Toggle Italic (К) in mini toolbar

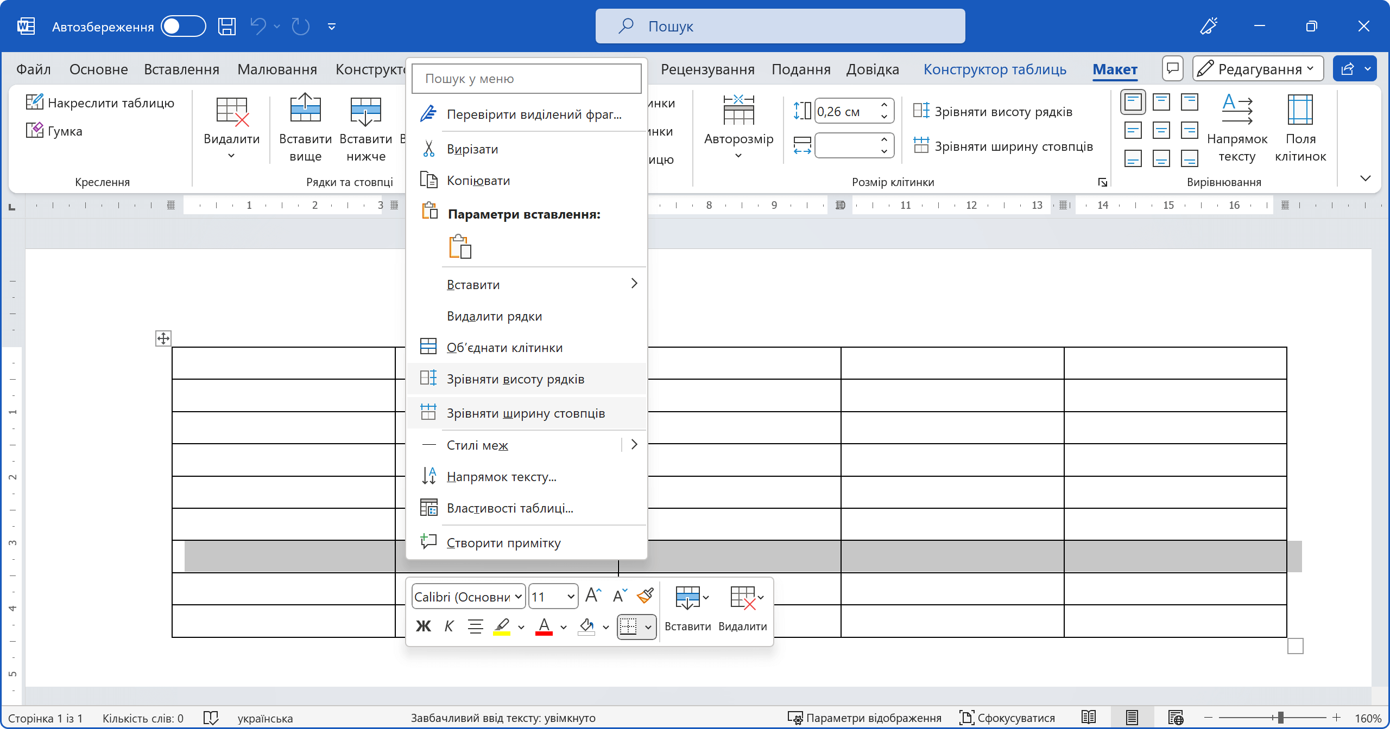pos(449,626)
